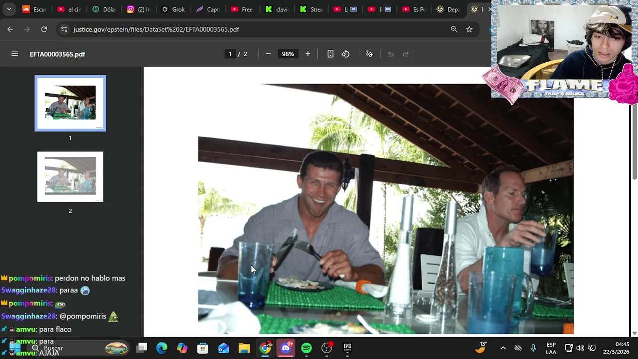Reload the current page

click(x=44, y=29)
